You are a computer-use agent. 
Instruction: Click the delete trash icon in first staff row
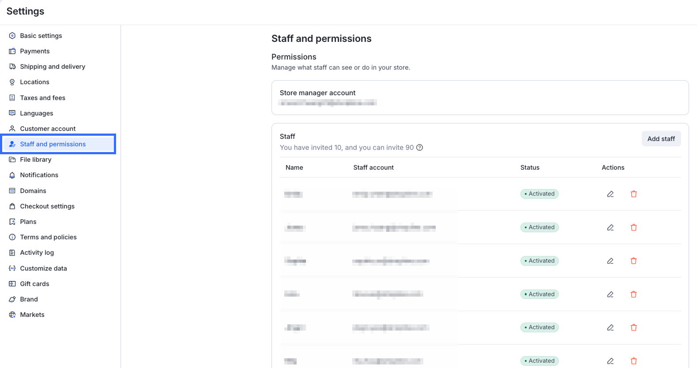(x=634, y=194)
